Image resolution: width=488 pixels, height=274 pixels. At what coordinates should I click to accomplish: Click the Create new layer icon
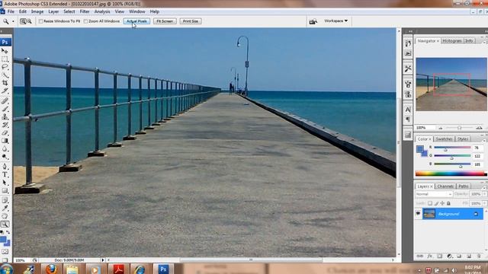point(469,256)
